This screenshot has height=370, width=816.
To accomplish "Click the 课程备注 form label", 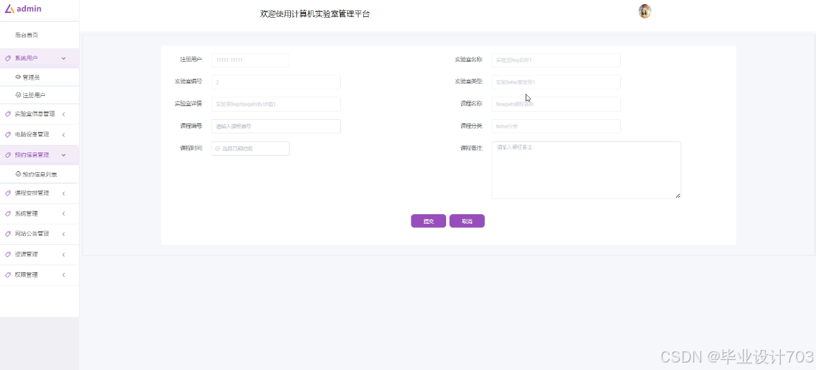I will click(471, 148).
